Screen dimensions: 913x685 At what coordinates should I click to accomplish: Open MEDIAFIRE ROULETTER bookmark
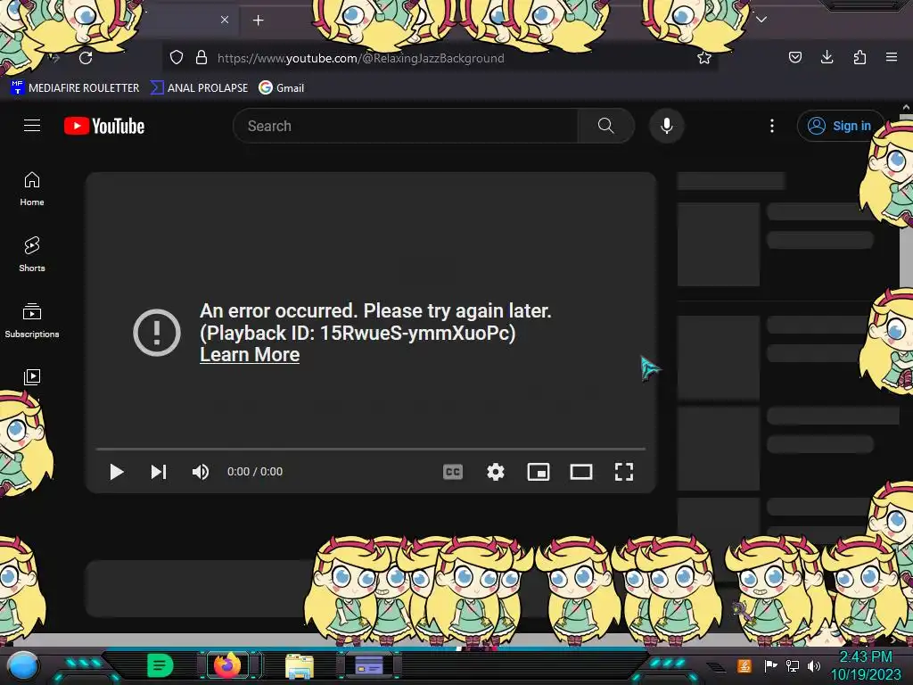coord(75,88)
